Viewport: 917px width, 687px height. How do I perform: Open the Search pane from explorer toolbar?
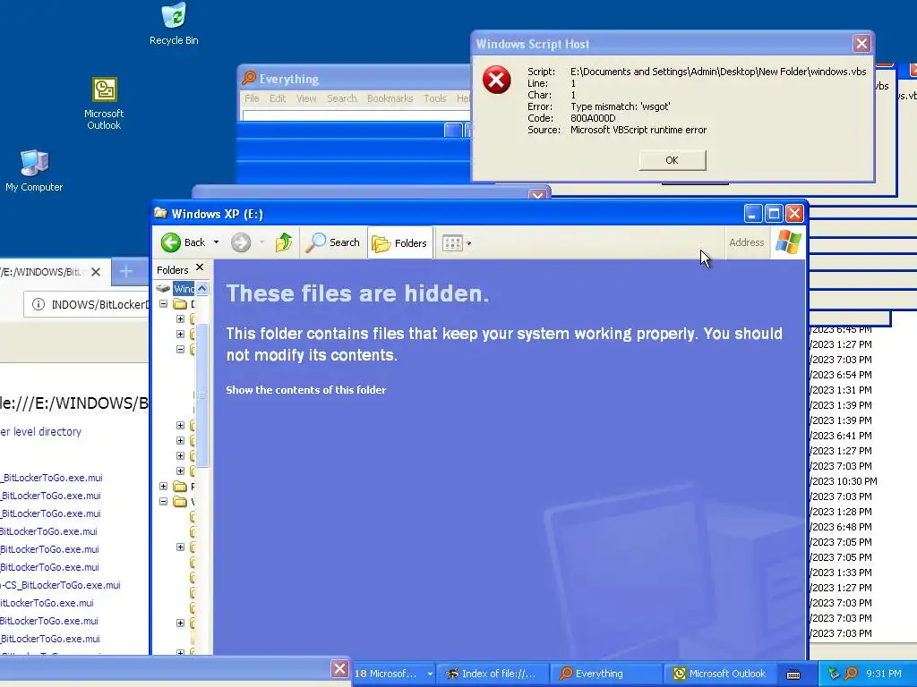pyautogui.click(x=333, y=242)
